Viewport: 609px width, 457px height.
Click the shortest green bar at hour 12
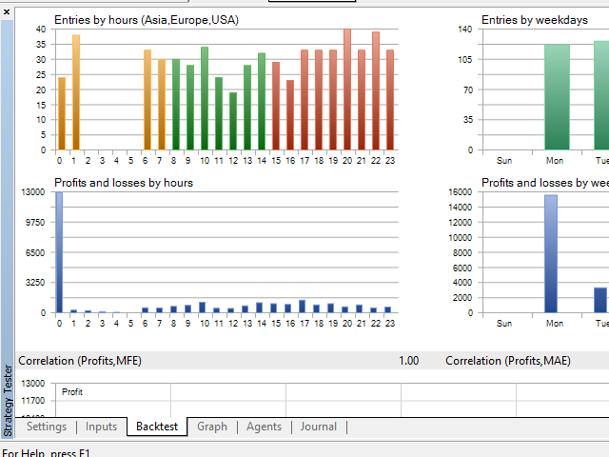(233, 121)
